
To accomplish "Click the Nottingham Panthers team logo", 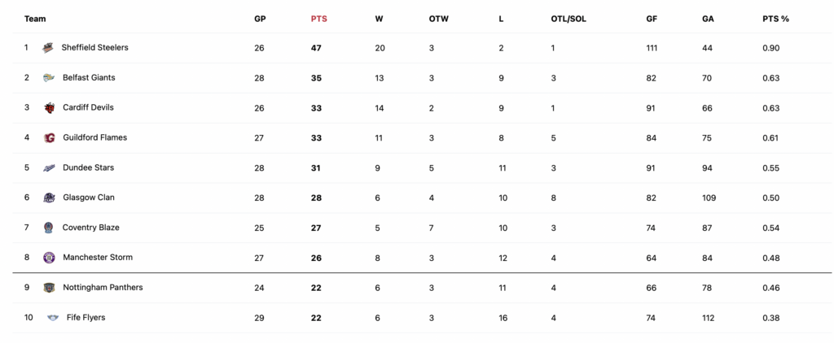I will pyautogui.click(x=49, y=288).
